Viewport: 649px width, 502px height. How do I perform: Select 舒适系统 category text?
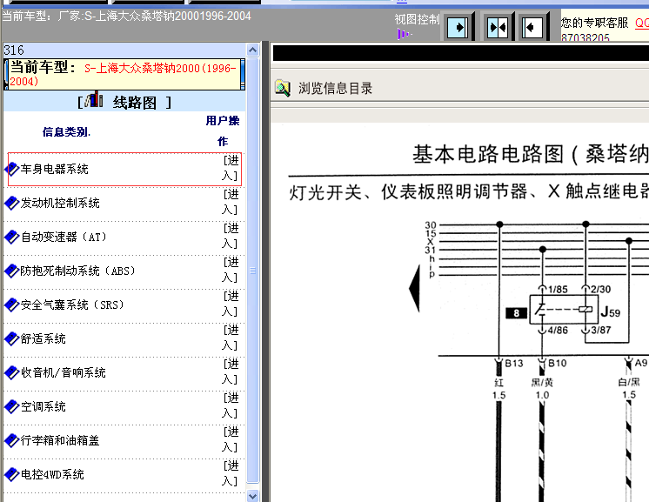click(43, 338)
